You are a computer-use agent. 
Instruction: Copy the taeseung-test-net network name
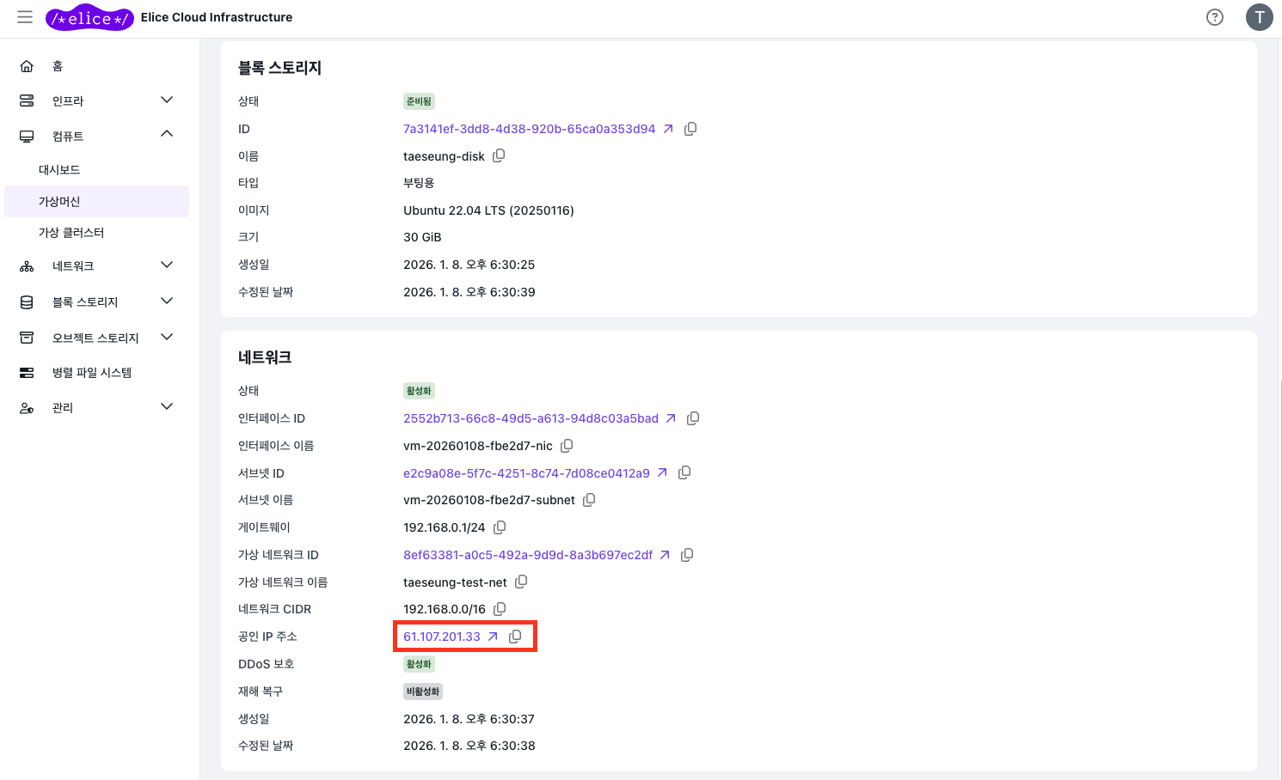point(521,582)
